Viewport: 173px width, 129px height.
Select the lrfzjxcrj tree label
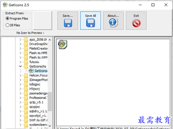click(x=34, y=89)
